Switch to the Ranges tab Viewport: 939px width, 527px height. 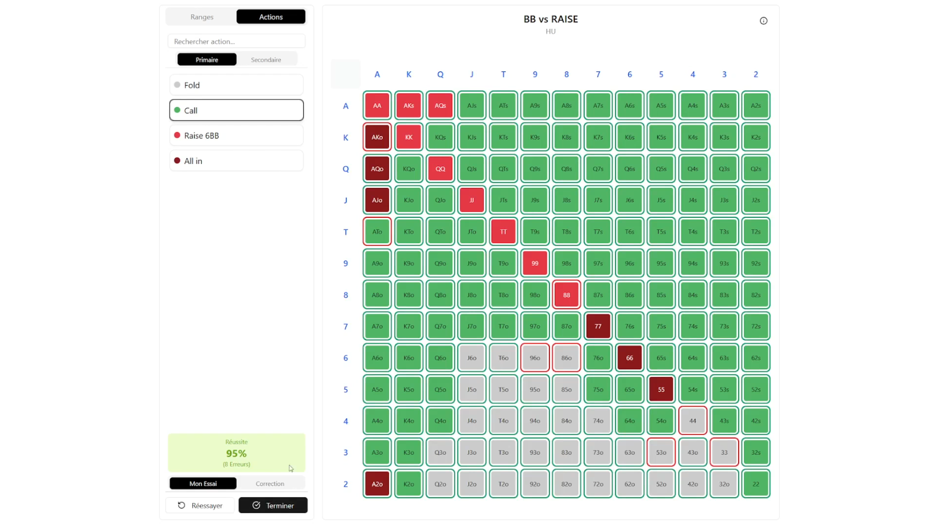click(202, 17)
